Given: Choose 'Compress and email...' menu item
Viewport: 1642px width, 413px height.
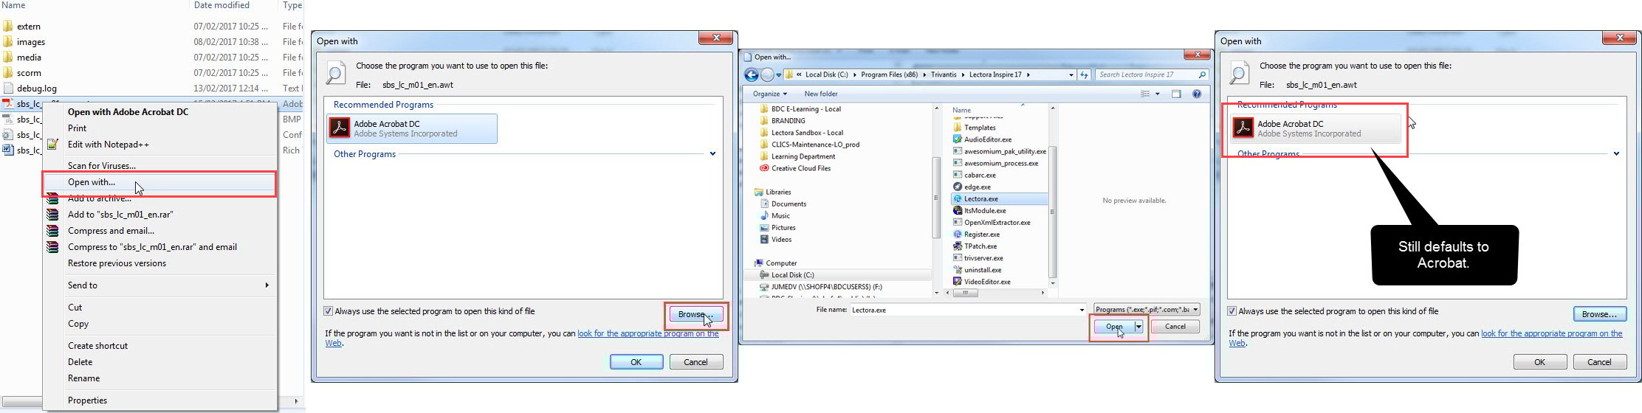Looking at the screenshot, I should pos(111,231).
